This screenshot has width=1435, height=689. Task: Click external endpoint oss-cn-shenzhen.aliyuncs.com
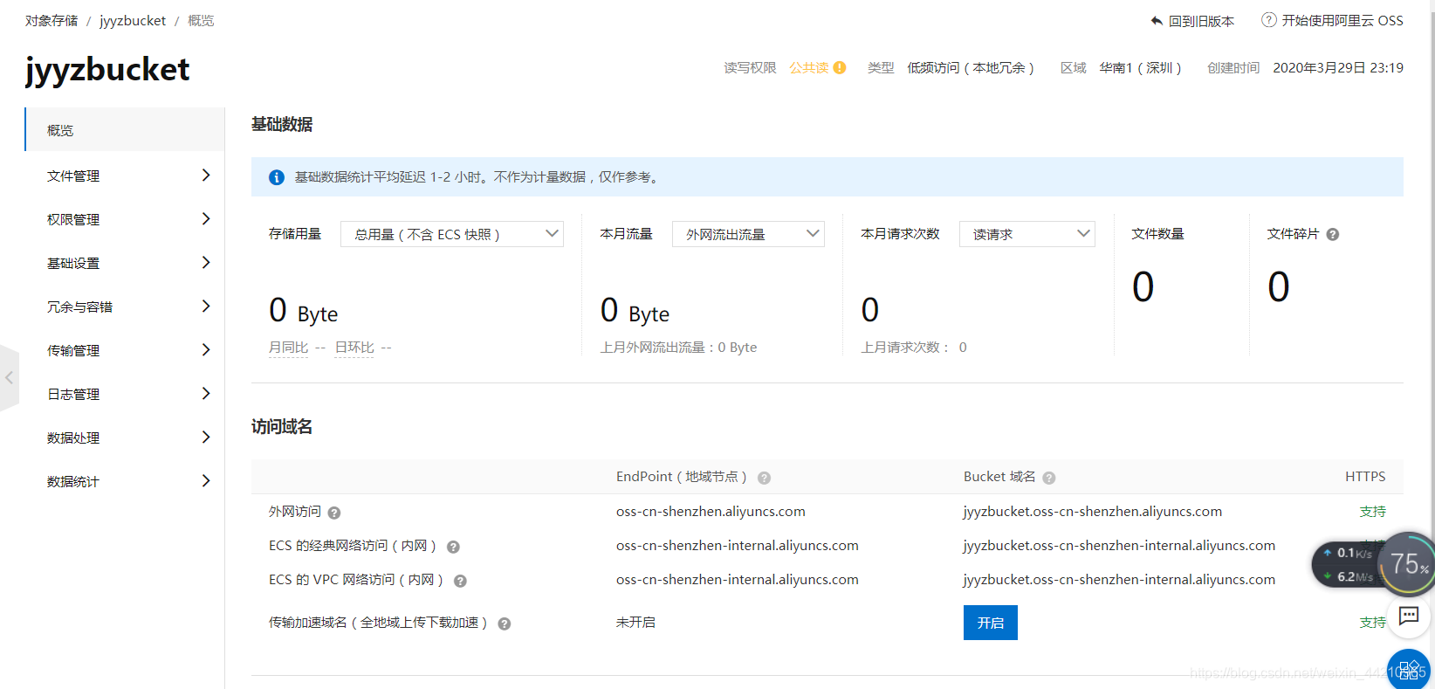[x=711, y=512]
